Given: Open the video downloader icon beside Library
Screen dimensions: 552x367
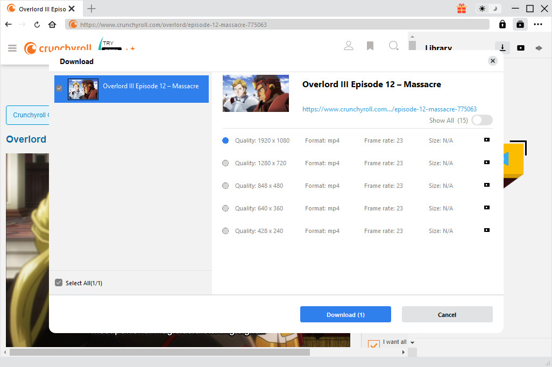Looking at the screenshot, I should pyautogui.click(x=502, y=48).
